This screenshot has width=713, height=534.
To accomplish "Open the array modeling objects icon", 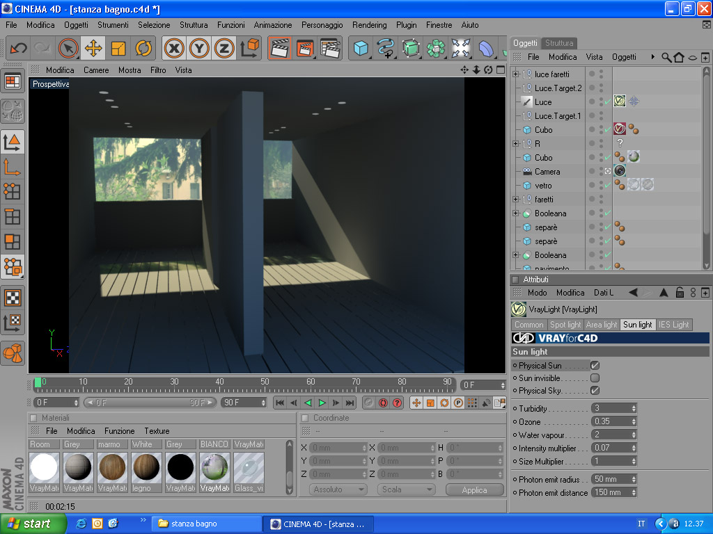I will point(436,48).
